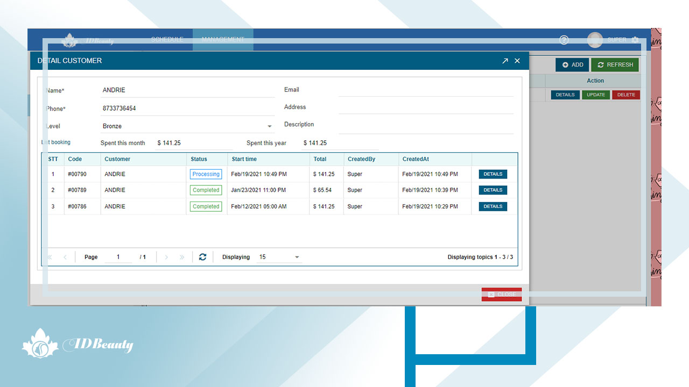Open DETAILS for booking #00789
This screenshot has height=387, width=689.
coord(493,190)
